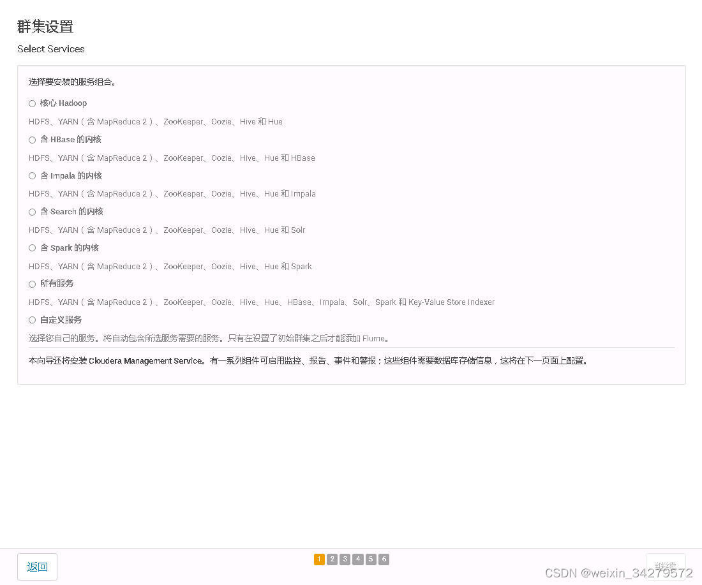Click the Select Services subtitle

51,49
